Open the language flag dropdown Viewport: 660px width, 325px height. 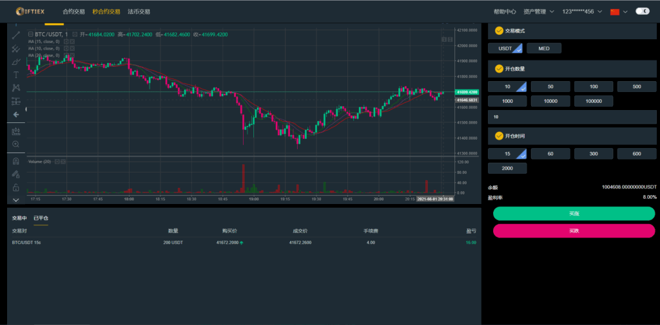pyautogui.click(x=618, y=12)
